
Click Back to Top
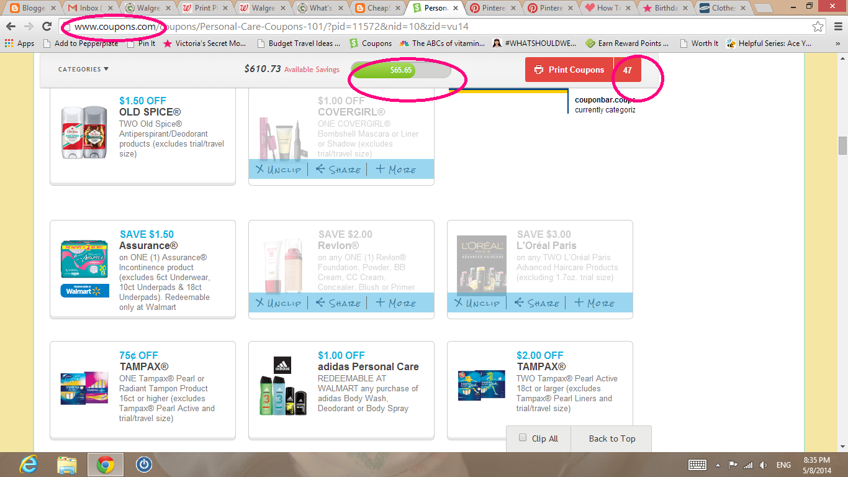pos(612,438)
